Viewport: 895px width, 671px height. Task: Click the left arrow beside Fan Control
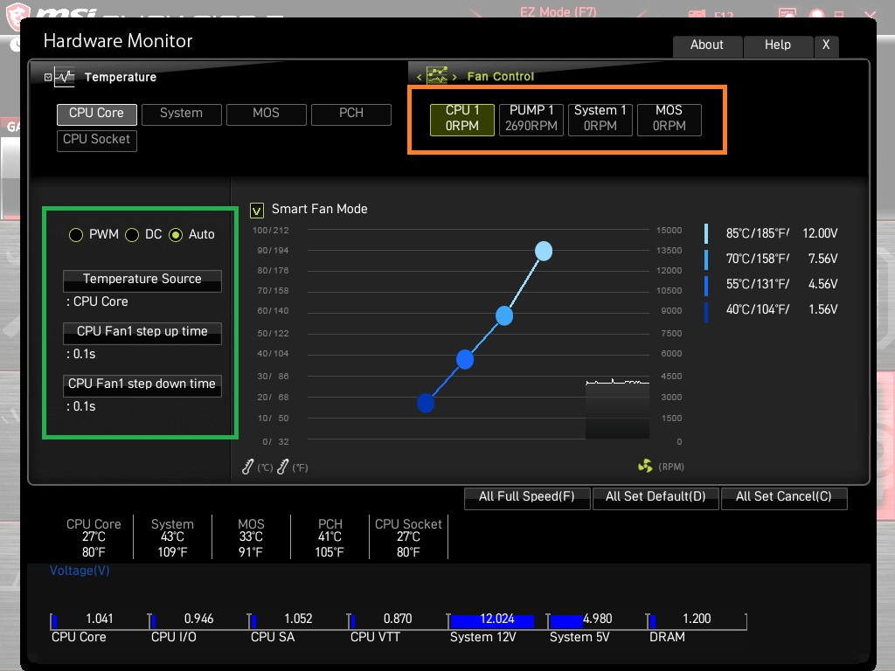point(419,77)
